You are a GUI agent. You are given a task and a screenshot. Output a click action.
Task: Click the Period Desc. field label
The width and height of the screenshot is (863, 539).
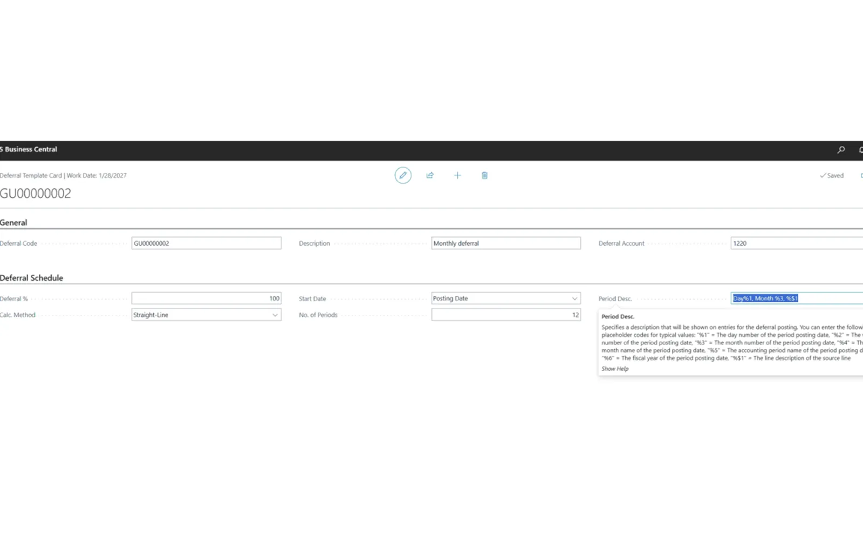(x=615, y=299)
